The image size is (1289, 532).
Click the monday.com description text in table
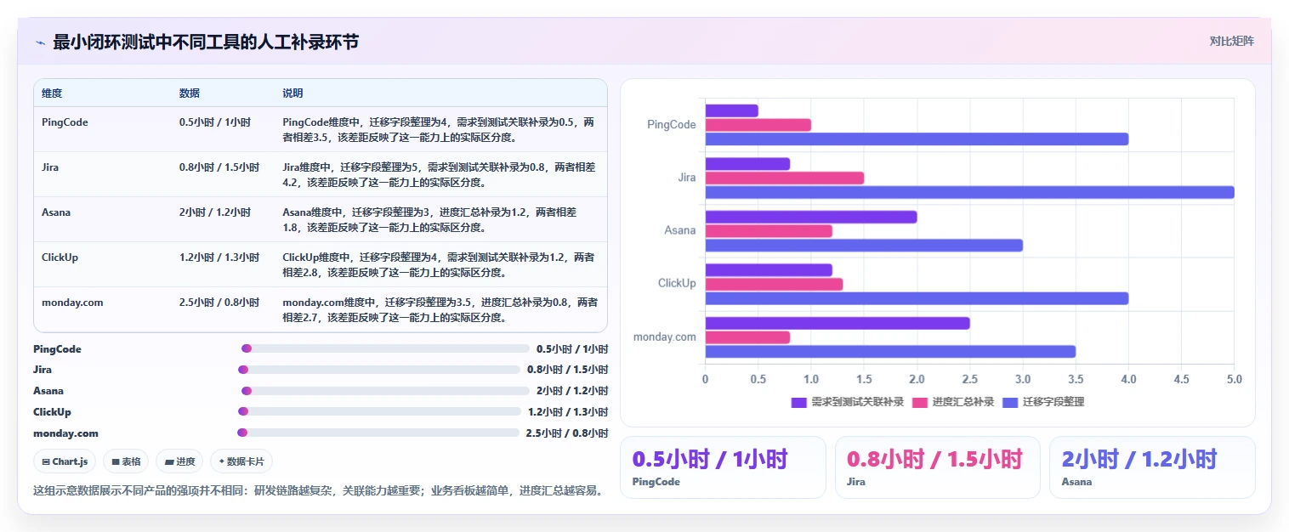tap(440, 309)
